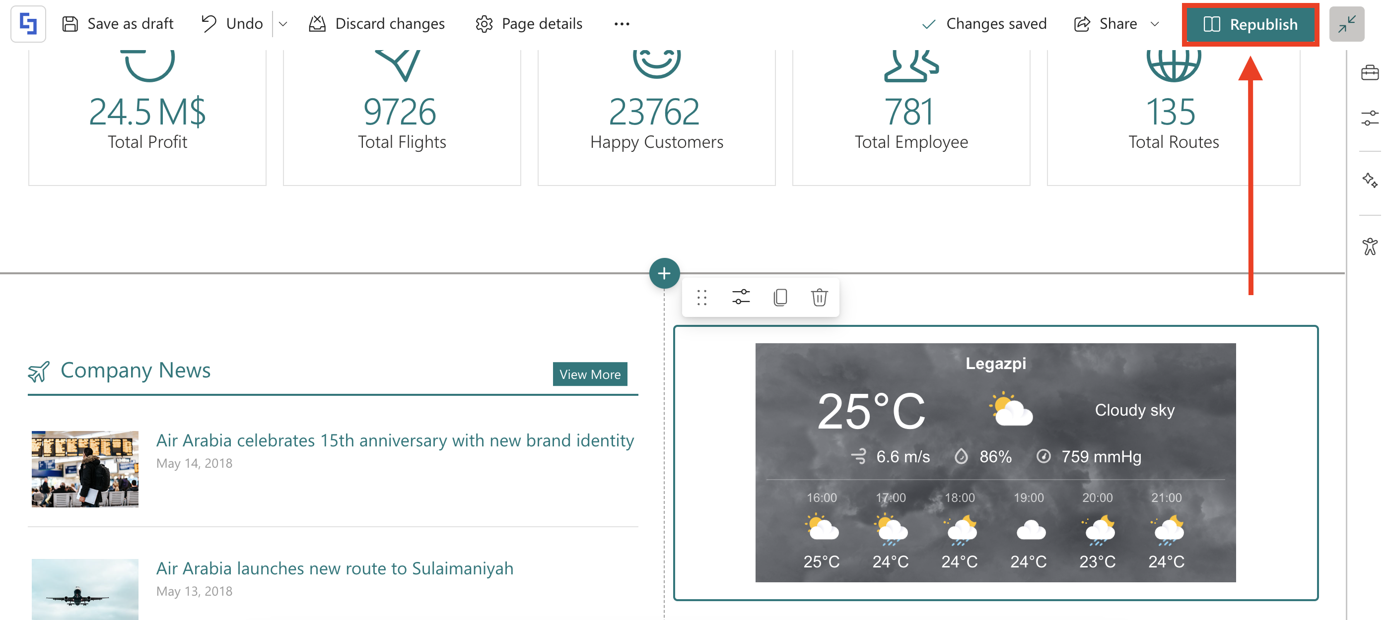Open the sparkle design ideas icon
1389x620 pixels.
pyautogui.click(x=1369, y=180)
